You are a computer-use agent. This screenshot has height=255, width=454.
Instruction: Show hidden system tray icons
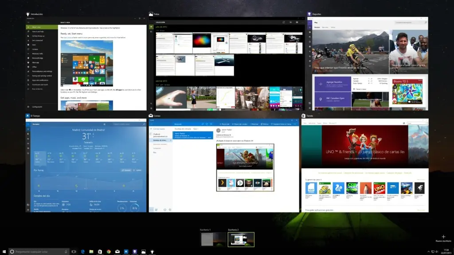[x=428, y=251]
